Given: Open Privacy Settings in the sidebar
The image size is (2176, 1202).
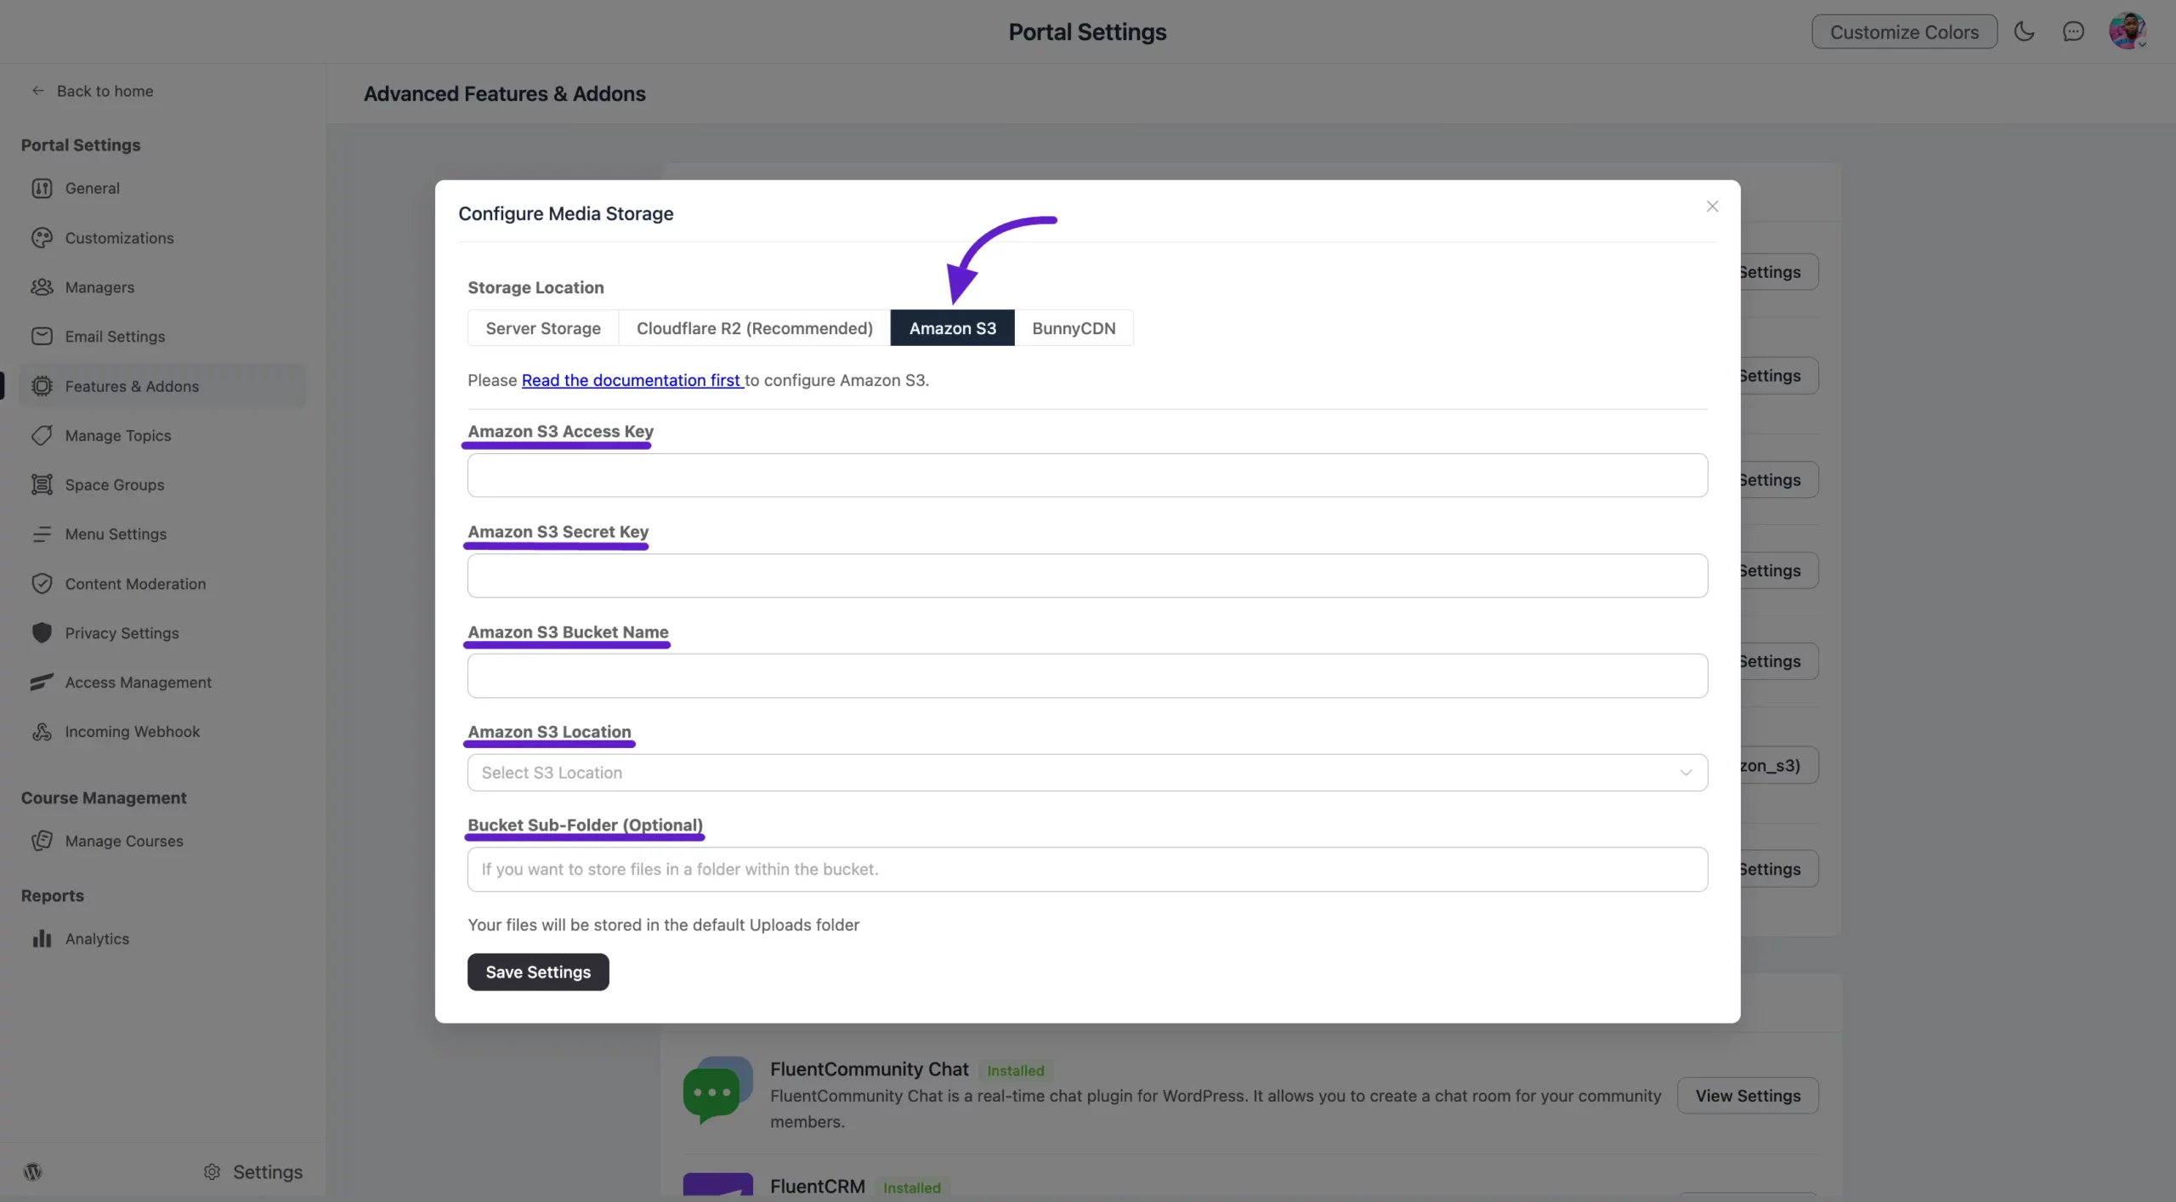Looking at the screenshot, I should point(162,633).
